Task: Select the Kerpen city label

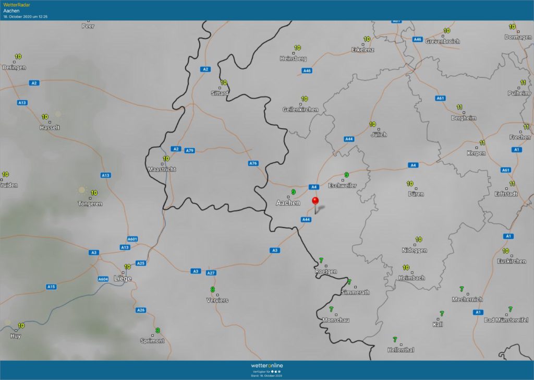Action: [x=477, y=153]
